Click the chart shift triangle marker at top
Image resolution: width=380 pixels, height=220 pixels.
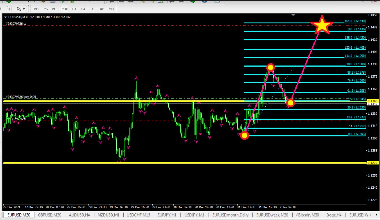click(x=293, y=15)
